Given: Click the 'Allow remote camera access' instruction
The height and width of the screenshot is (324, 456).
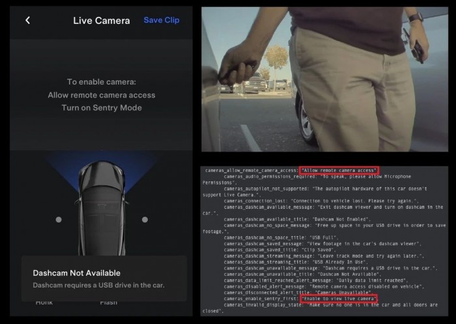Looking at the screenshot, I should (x=102, y=95).
